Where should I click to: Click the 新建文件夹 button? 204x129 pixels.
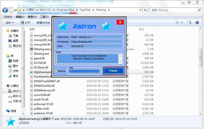(x=43, y=23)
